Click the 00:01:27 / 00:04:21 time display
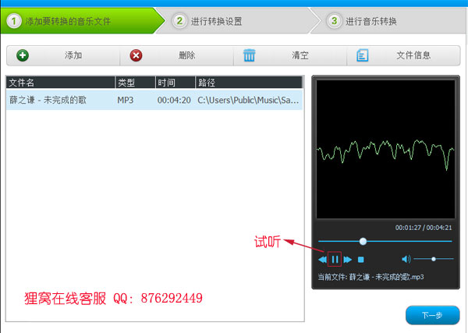The image size is (468, 333). (x=424, y=228)
